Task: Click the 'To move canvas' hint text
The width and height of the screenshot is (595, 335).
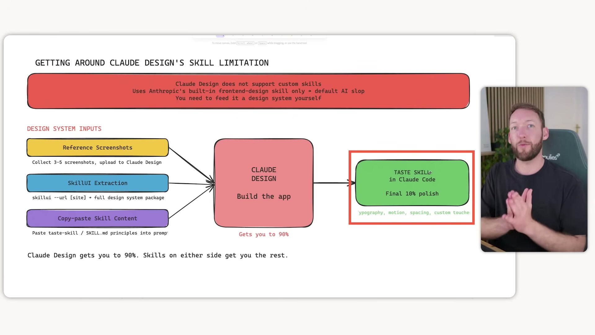Action: pos(259,43)
